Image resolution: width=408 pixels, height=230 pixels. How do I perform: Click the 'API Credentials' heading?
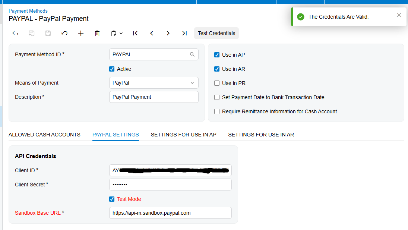[x=35, y=156]
